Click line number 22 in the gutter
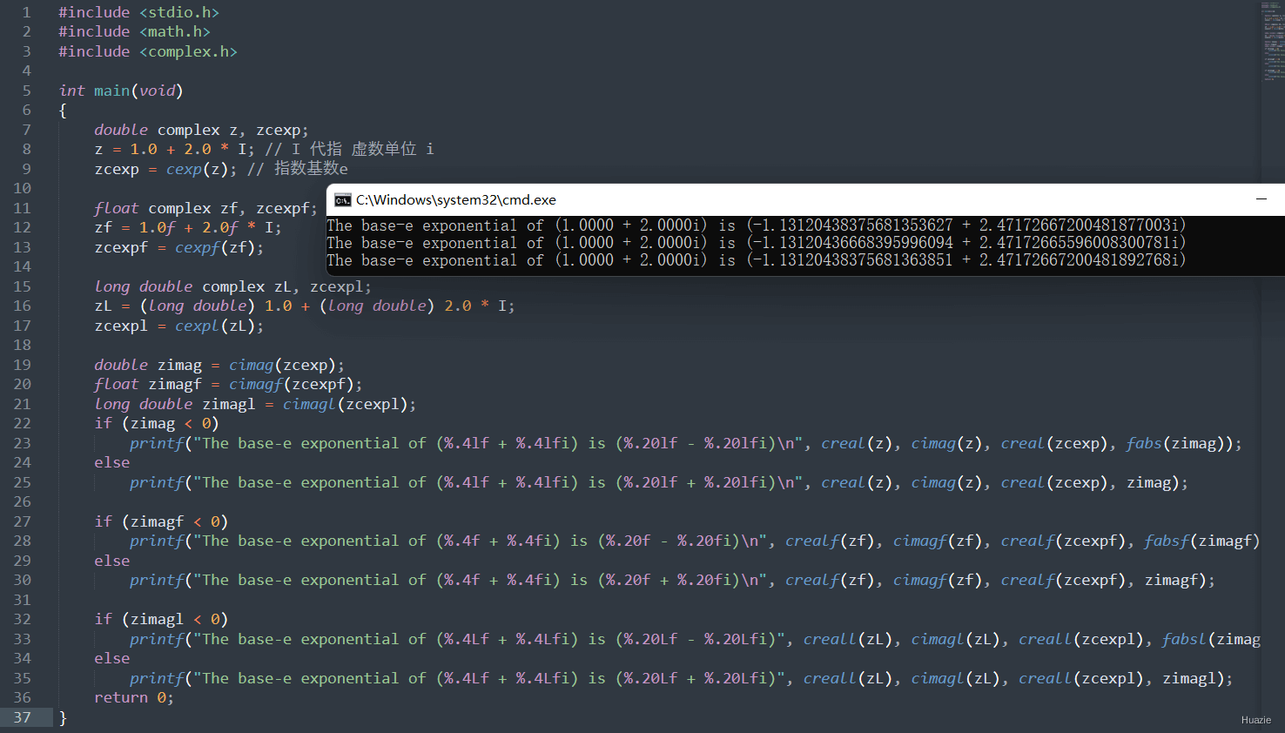Image resolution: width=1285 pixels, height=733 pixels. pos(22,423)
